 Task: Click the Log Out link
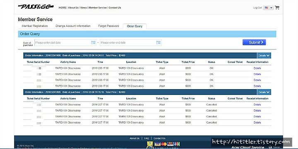click(257, 8)
